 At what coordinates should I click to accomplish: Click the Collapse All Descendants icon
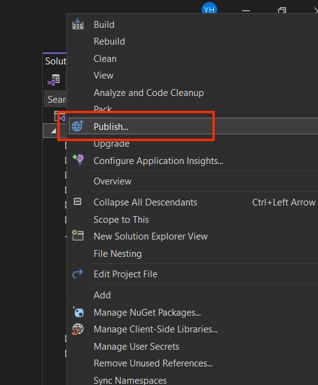(77, 202)
